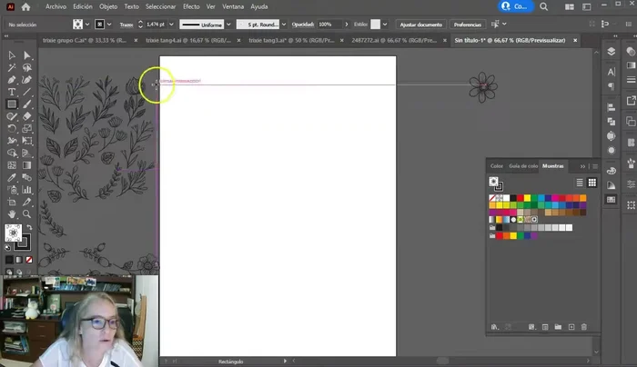Open fill color dropdown in control bar
The height and width of the screenshot is (367, 637).
point(87,25)
